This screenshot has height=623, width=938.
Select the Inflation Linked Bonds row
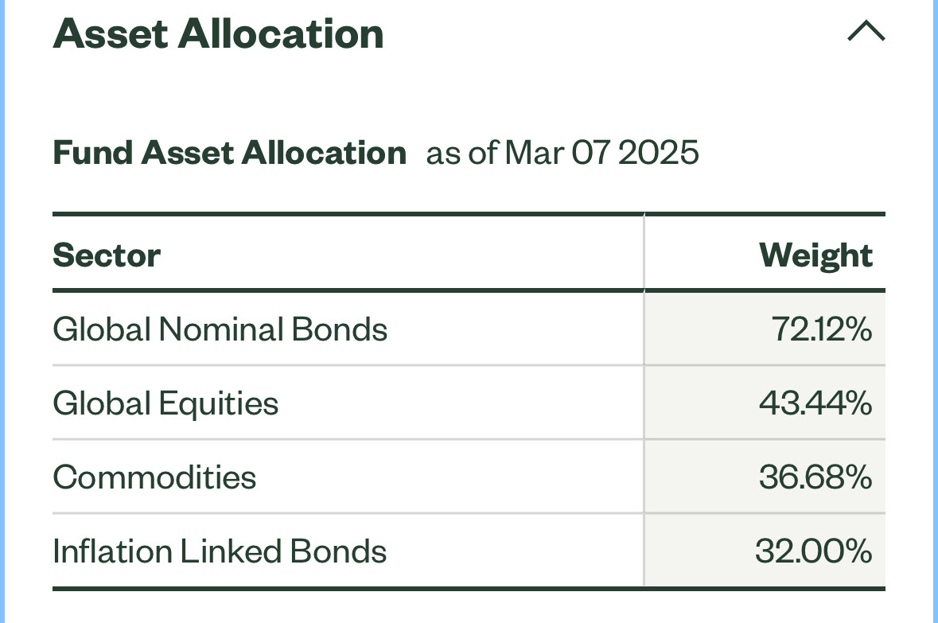pos(469,551)
